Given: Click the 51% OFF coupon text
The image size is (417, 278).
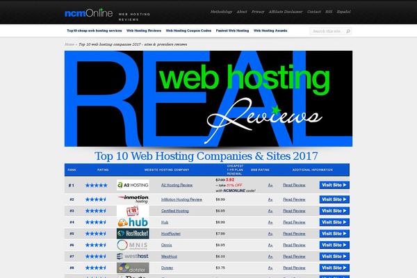Looking at the screenshot, I should (234, 185).
